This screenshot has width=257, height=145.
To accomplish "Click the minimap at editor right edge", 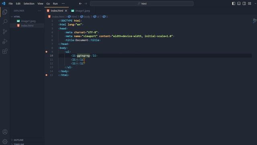I will click(x=254, y=21).
